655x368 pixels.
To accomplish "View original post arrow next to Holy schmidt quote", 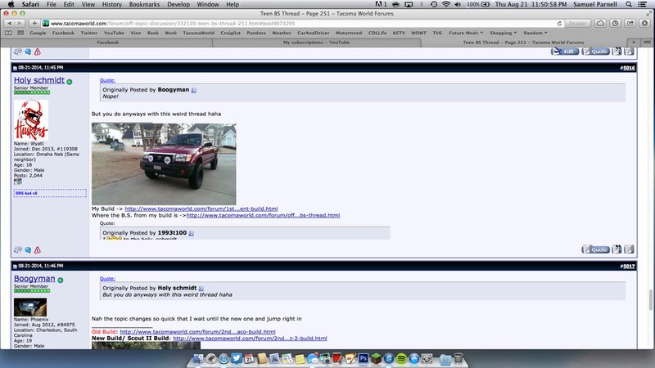I will 201,289.
